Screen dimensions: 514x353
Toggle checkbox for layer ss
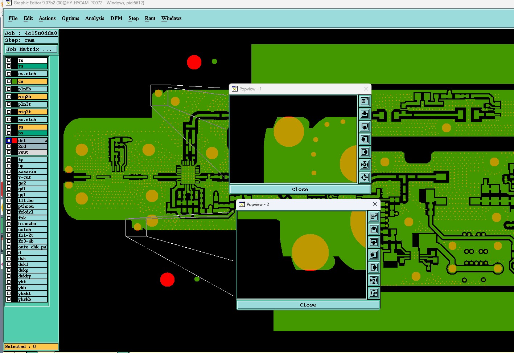click(x=9, y=127)
